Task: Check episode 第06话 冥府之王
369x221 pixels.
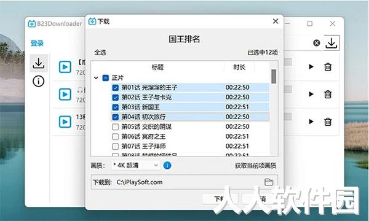Action: pyautogui.click(x=116, y=136)
